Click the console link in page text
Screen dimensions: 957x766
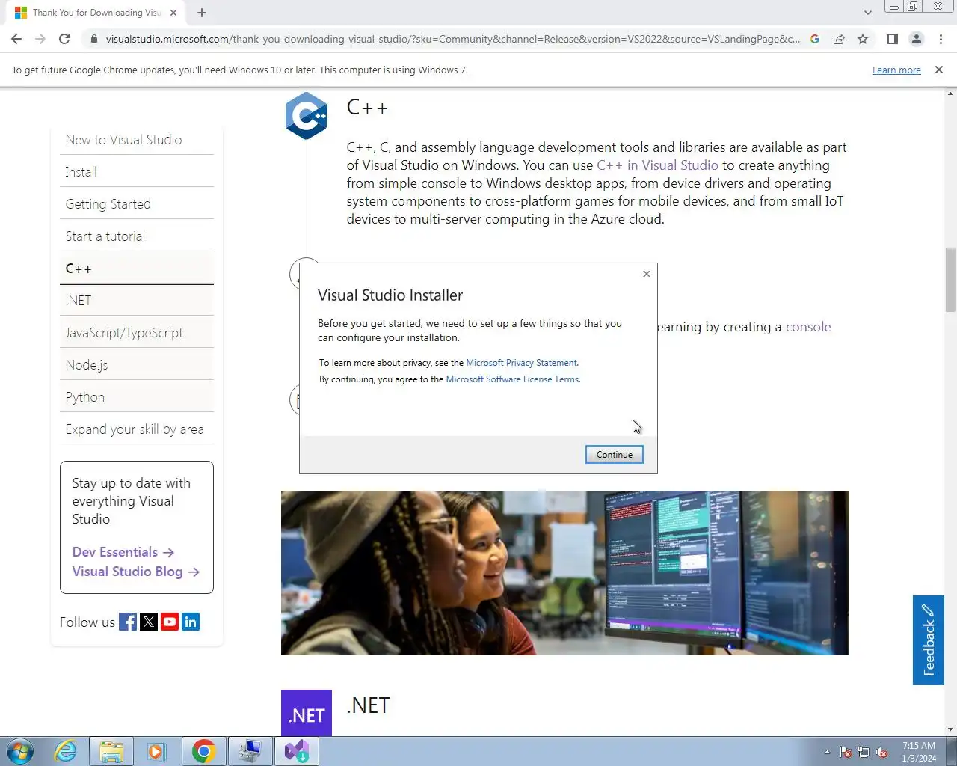click(808, 327)
